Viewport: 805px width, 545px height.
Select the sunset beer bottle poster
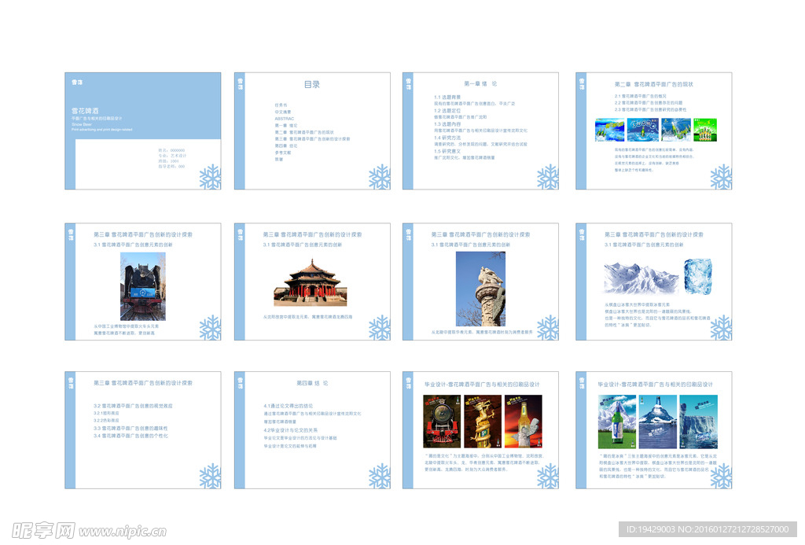523,422
